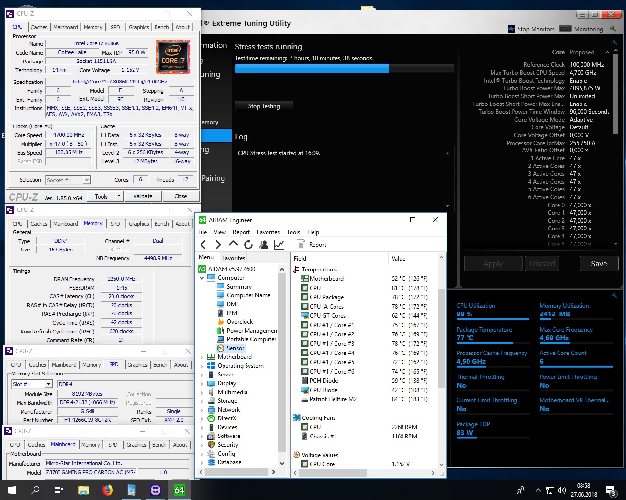Click wrench icon above Core settings panel
Image resolution: width=626 pixels, height=500 pixels.
(614, 42)
